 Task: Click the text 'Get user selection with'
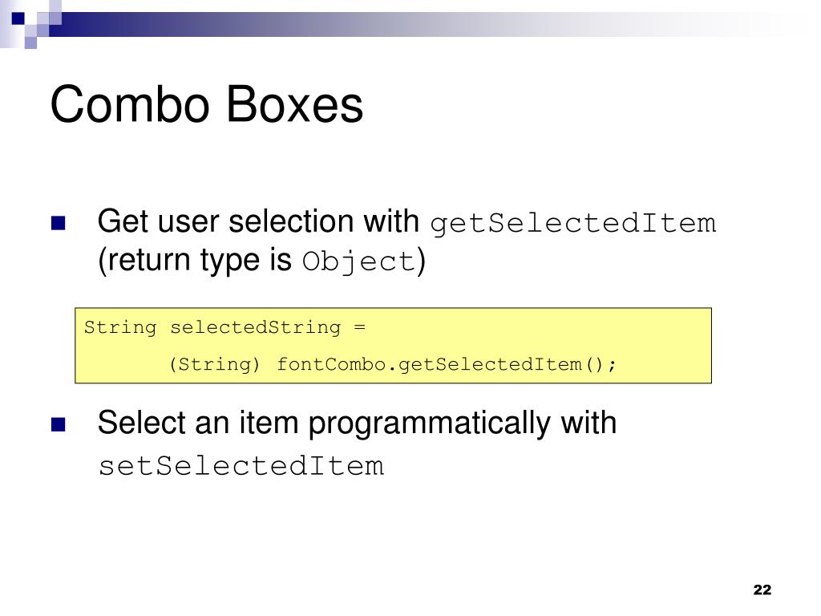tap(258, 221)
